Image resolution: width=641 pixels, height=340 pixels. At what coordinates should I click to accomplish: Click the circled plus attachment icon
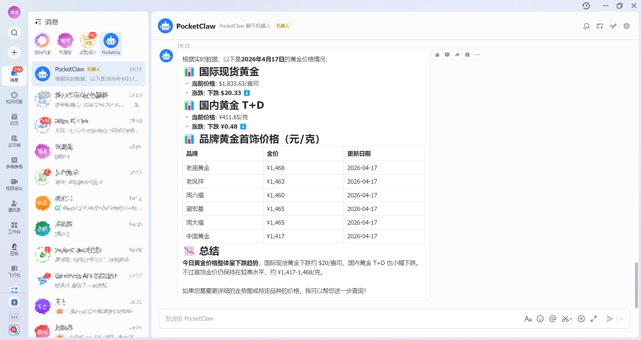click(581, 319)
